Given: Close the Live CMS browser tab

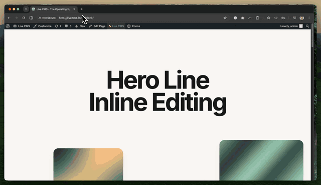Looking at the screenshot, I should [74, 9].
